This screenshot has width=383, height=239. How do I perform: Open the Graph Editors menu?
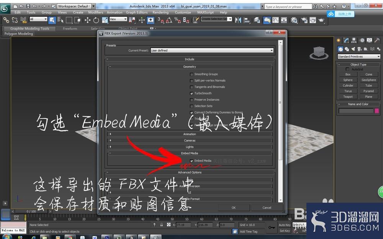pyautogui.click(x=137, y=12)
